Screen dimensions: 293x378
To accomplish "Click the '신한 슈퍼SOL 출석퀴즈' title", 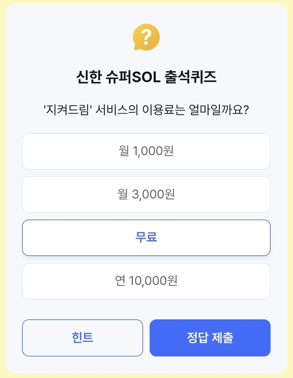I will 146,77.
